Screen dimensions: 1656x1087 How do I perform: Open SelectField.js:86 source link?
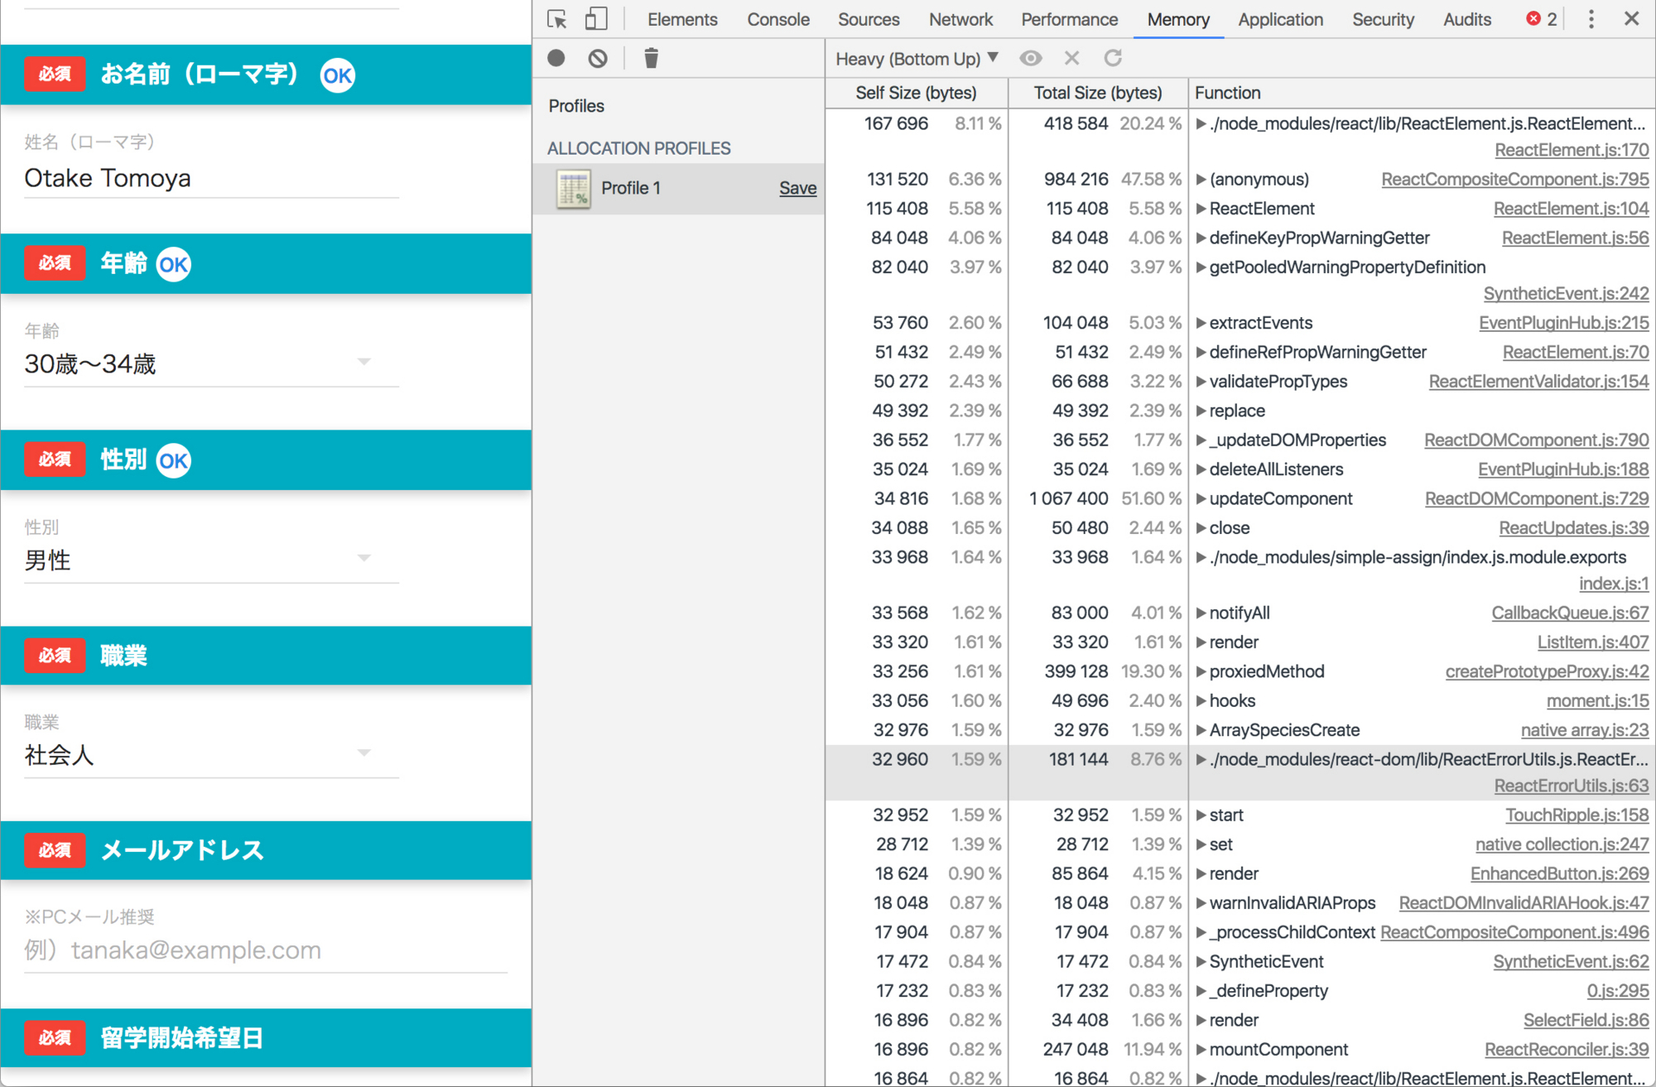tap(1586, 1021)
